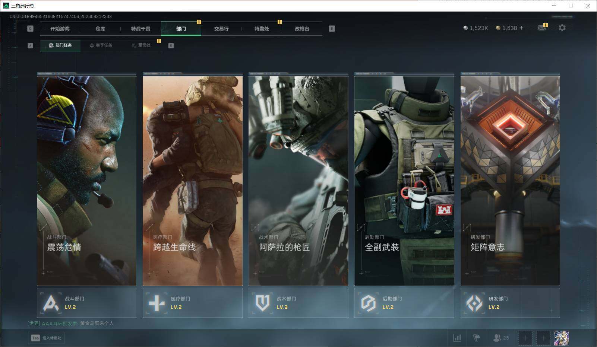Image resolution: width=597 pixels, height=347 pixels.
Task: Click the 医疗部门 cross emblem icon
Action: [157, 303]
